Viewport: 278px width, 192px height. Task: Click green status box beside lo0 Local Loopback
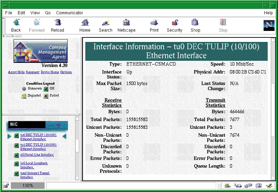(16, 164)
